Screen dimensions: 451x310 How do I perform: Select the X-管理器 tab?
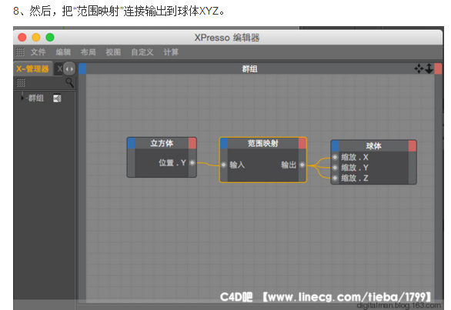pyautogui.click(x=32, y=68)
